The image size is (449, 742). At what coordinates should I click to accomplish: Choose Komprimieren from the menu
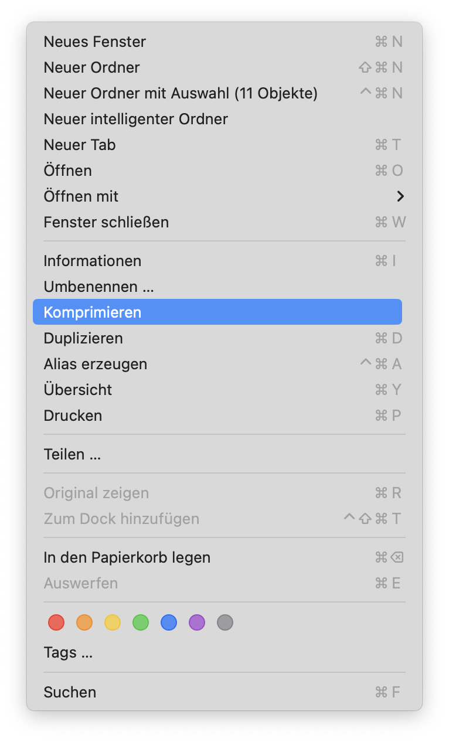93,312
